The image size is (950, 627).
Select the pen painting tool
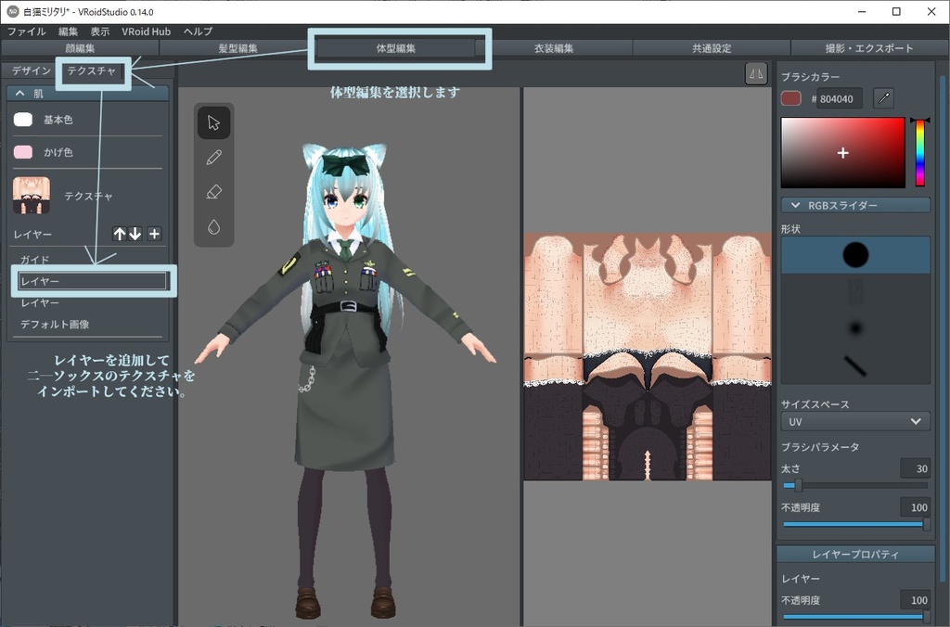pos(213,157)
